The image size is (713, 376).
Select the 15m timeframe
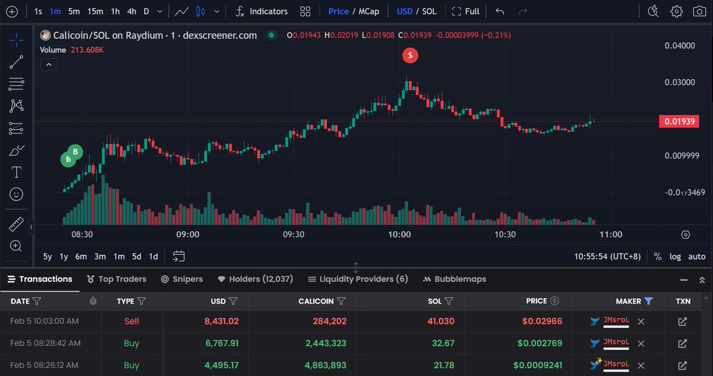94,11
